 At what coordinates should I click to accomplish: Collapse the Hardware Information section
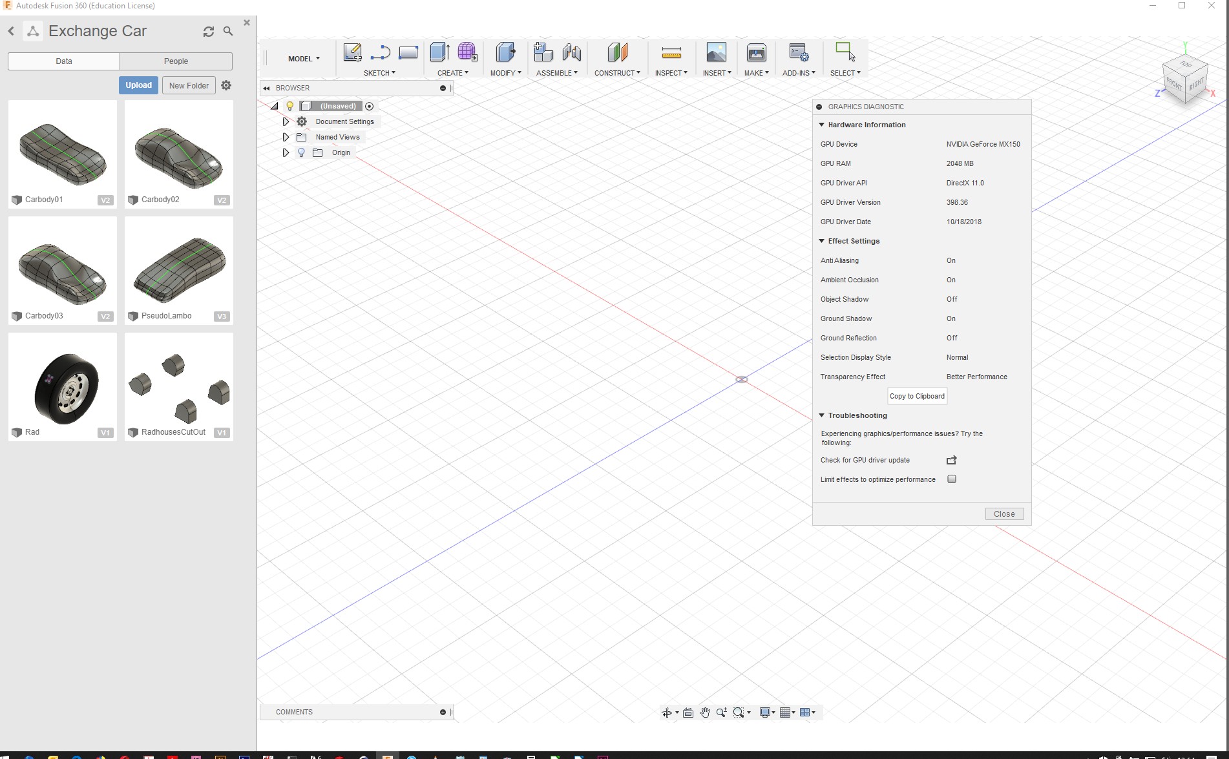click(822, 125)
